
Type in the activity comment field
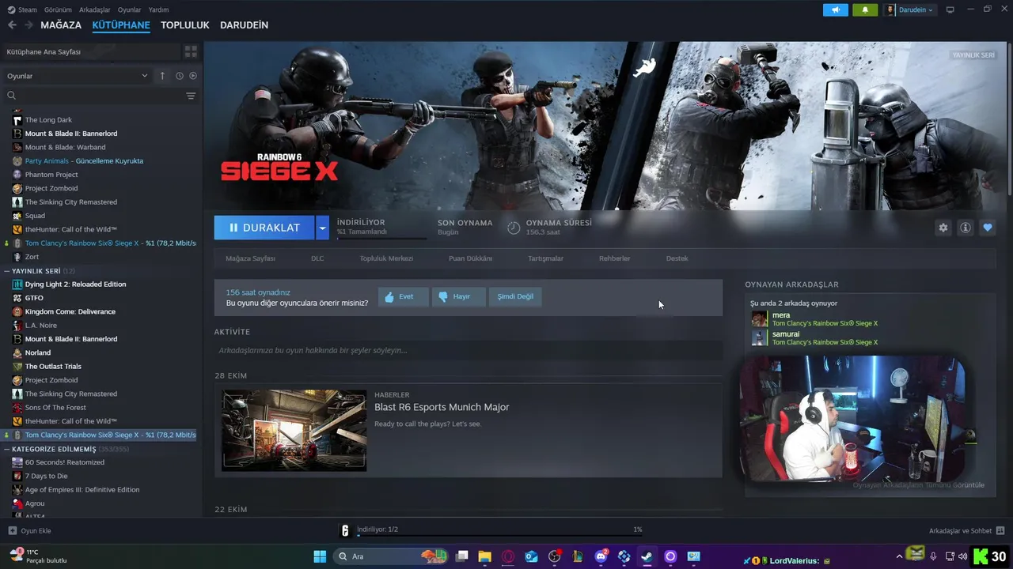pos(468,350)
